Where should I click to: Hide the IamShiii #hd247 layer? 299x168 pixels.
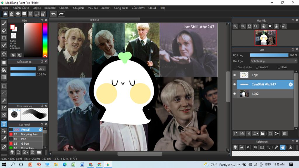pos(234,84)
